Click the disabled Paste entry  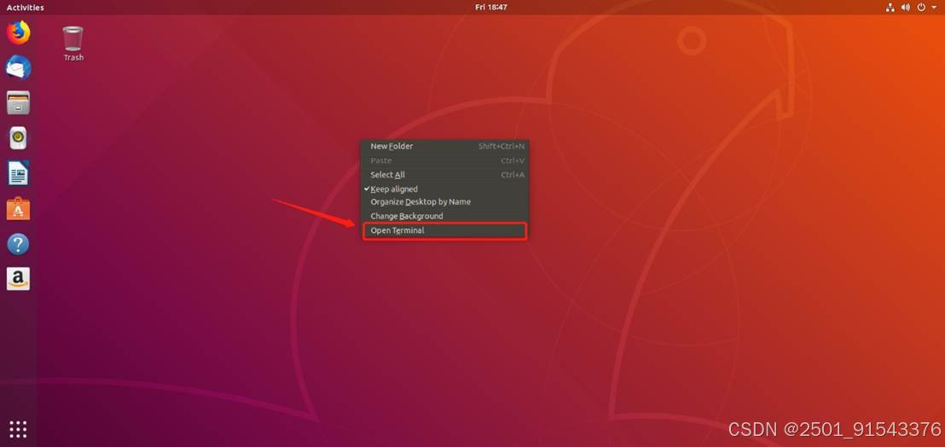pos(444,160)
